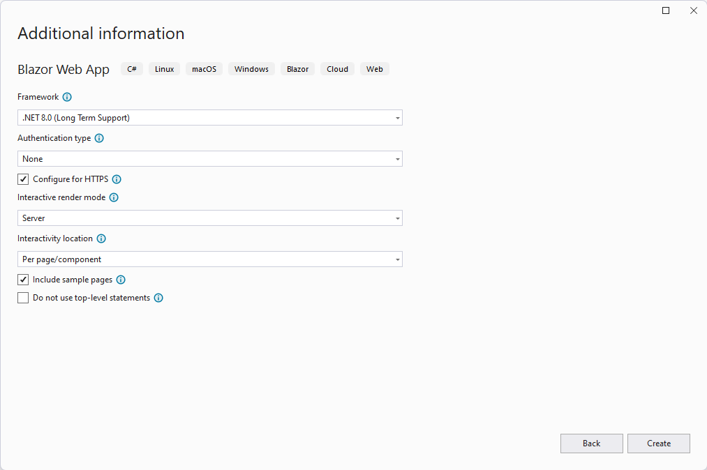707x470 pixels.
Task: Enable Do not use top-level statements
Action: click(x=23, y=298)
